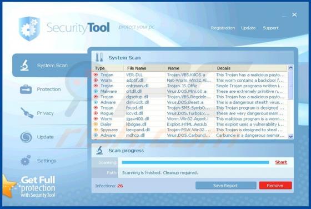Viewport: 311px width, 209px height.
Task: Select the Virus.DOS.Beast.a threat name
Action: point(185,102)
